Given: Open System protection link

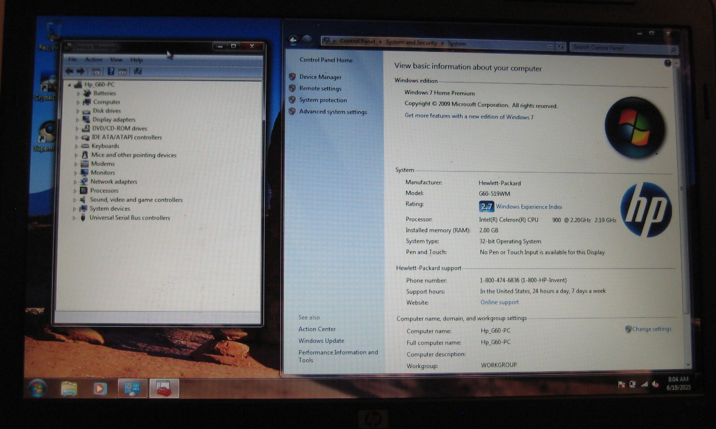Looking at the screenshot, I should pos(323,100).
